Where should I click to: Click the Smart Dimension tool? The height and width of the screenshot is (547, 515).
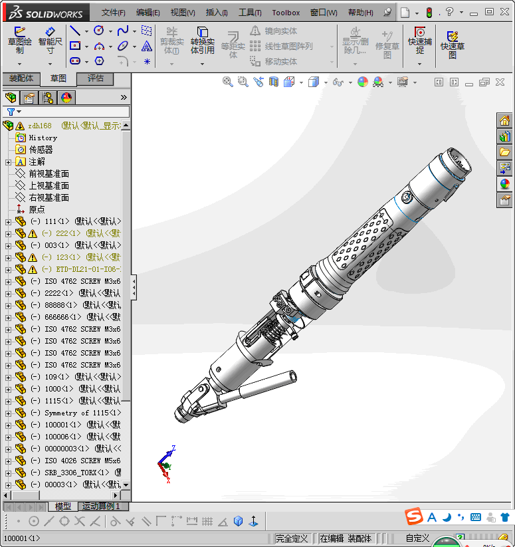pos(51,41)
